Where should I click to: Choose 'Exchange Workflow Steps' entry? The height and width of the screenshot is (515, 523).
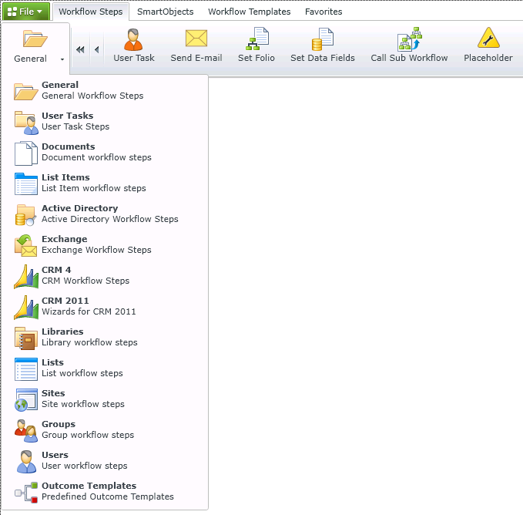96,250
